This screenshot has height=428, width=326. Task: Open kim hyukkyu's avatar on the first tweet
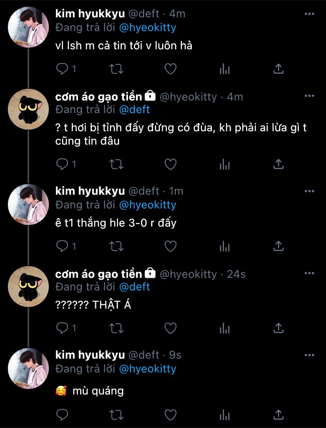coord(28,27)
